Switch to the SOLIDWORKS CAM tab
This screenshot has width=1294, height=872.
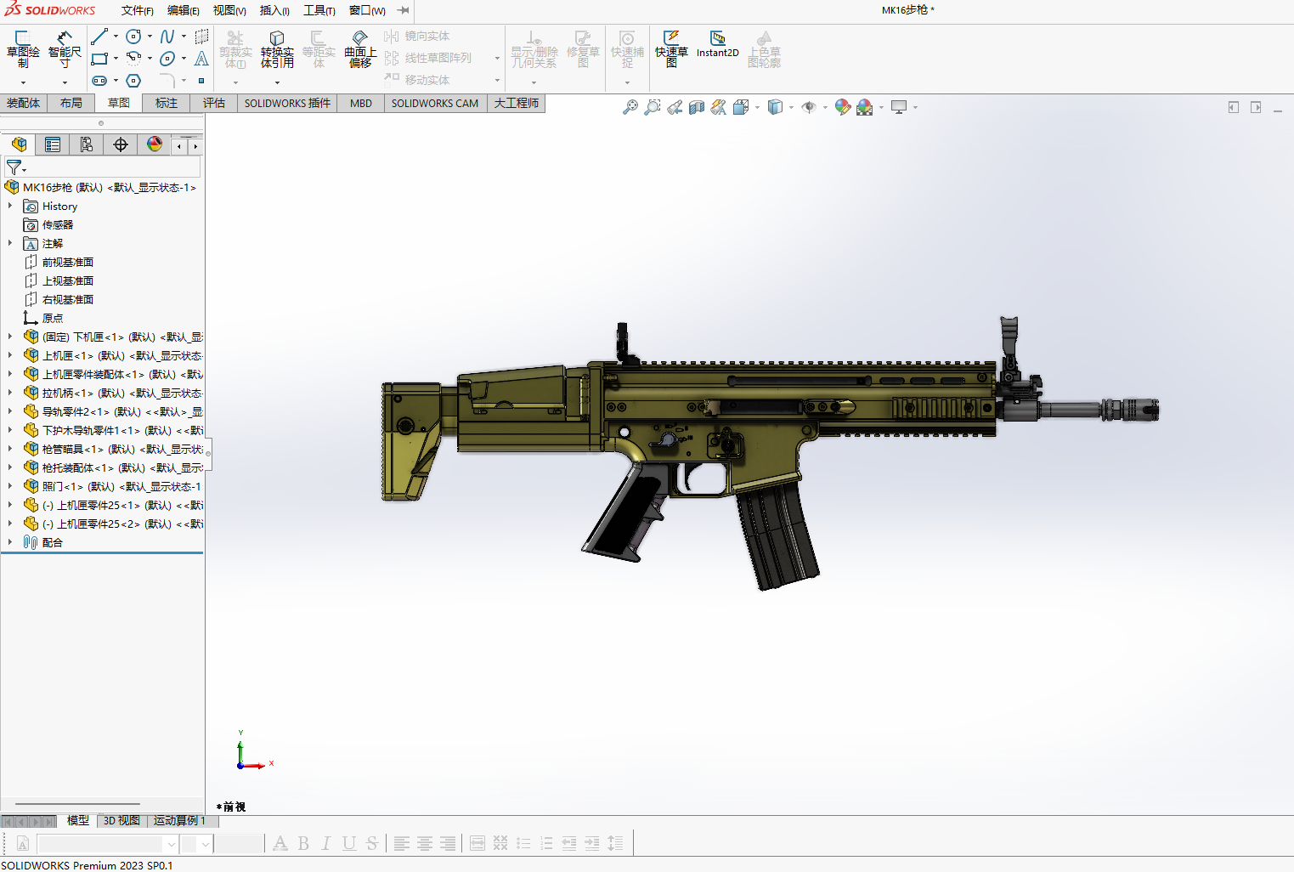[435, 103]
